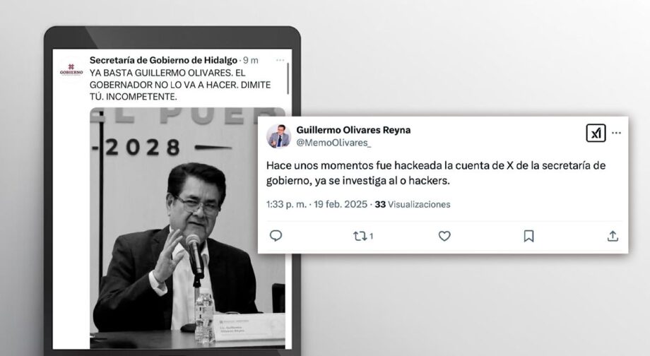
Task: Click the Hace unos momentos fue hackeada tweet text
Action: [436, 173]
